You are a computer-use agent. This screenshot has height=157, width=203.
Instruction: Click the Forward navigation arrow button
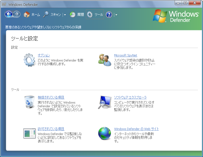(x=17, y=14)
